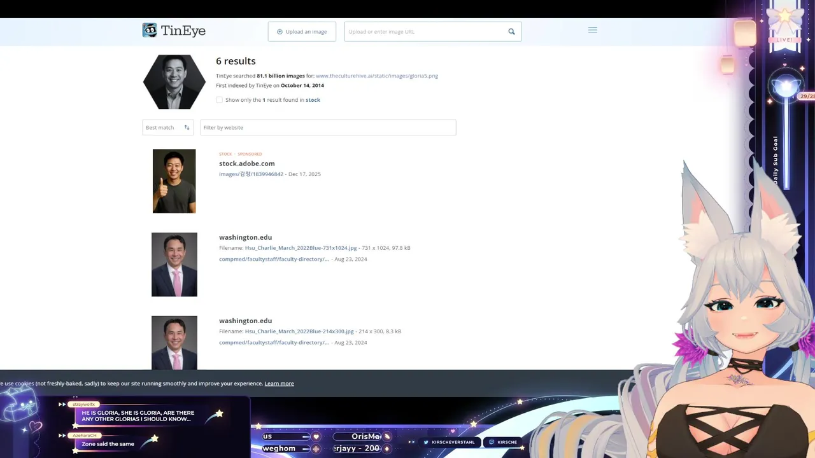Click the SPONSORED label on Adobe result
Image resolution: width=815 pixels, height=458 pixels.
[x=250, y=154]
